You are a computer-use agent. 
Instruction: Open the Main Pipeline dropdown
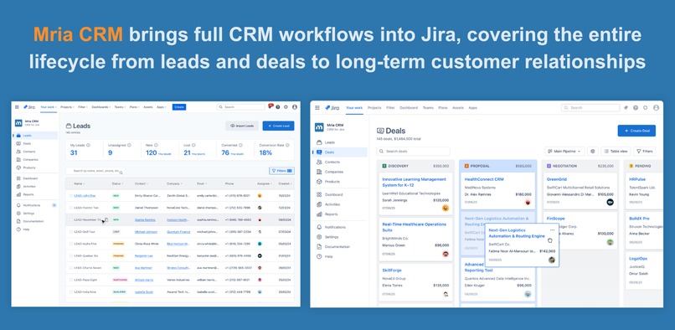pos(564,152)
